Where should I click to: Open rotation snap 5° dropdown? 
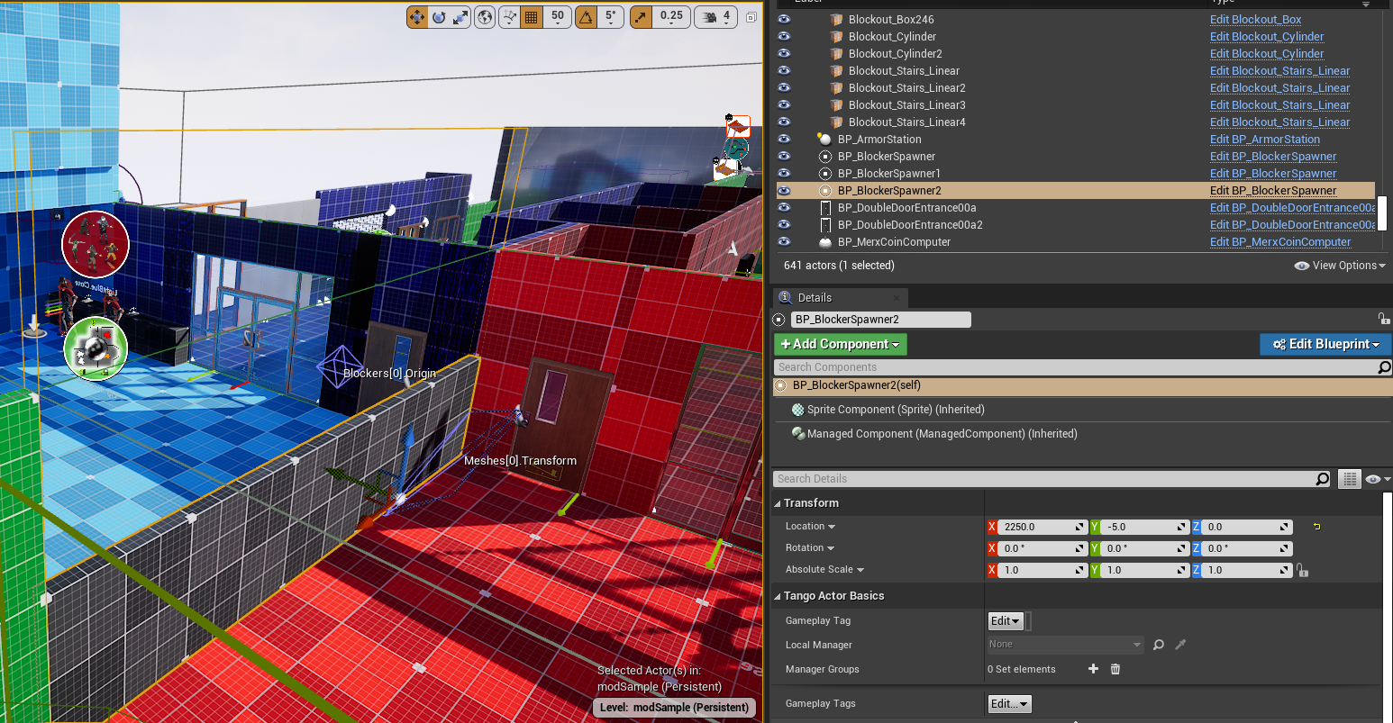pyautogui.click(x=611, y=17)
